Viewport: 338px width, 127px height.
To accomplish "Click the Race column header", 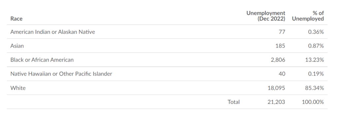I will point(17,19).
